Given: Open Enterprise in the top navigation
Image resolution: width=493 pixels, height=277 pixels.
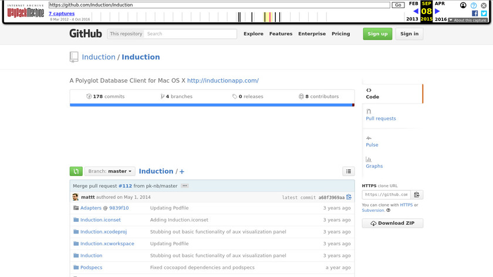Looking at the screenshot, I should click(312, 33).
